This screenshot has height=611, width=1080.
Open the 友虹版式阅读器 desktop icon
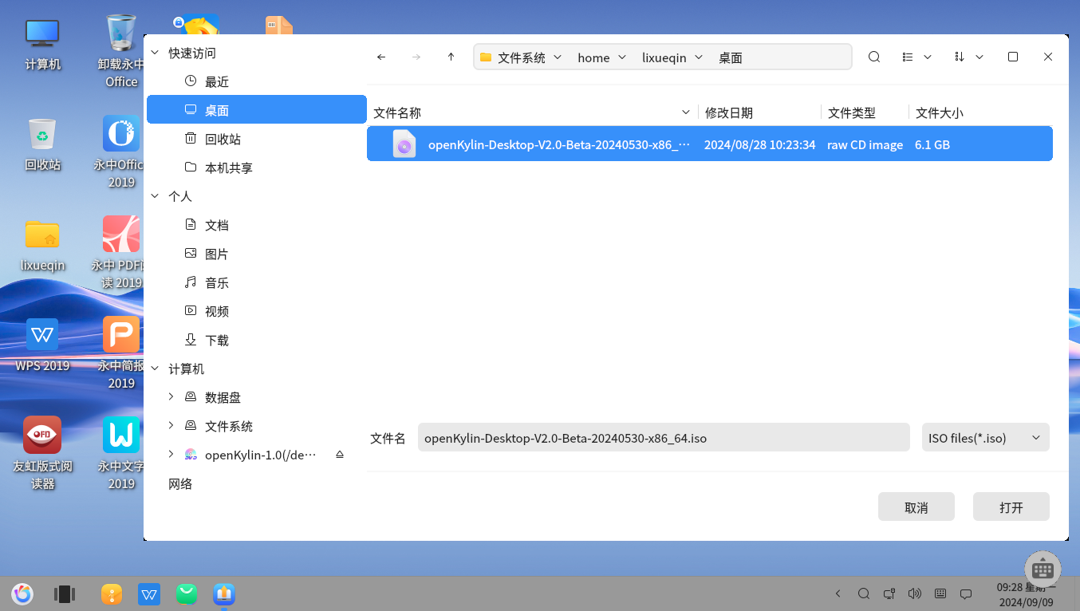pyautogui.click(x=42, y=453)
